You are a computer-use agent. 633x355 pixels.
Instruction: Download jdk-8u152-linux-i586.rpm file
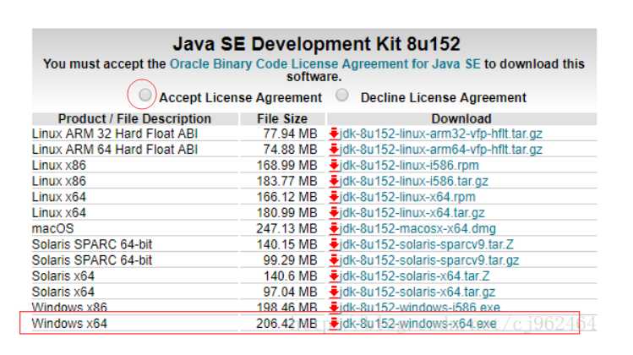click(409, 165)
